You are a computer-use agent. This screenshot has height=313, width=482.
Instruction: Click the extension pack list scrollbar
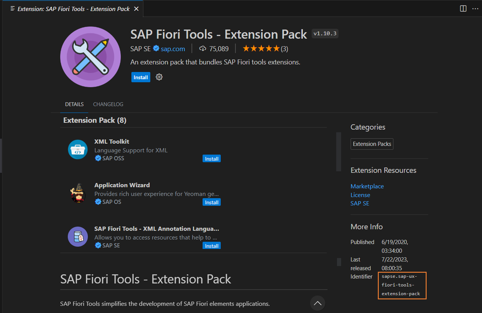[x=338, y=152]
